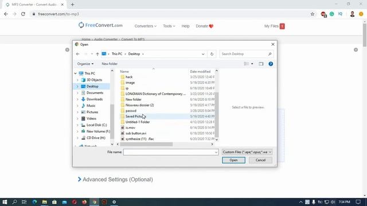Select the sub button.avi file

[136, 133]
